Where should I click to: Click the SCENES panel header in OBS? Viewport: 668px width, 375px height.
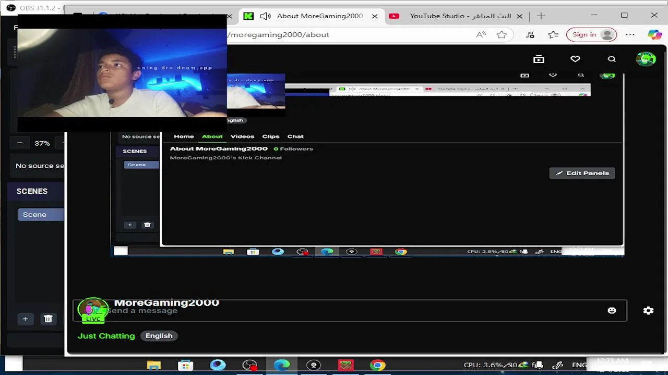(32, 191)
